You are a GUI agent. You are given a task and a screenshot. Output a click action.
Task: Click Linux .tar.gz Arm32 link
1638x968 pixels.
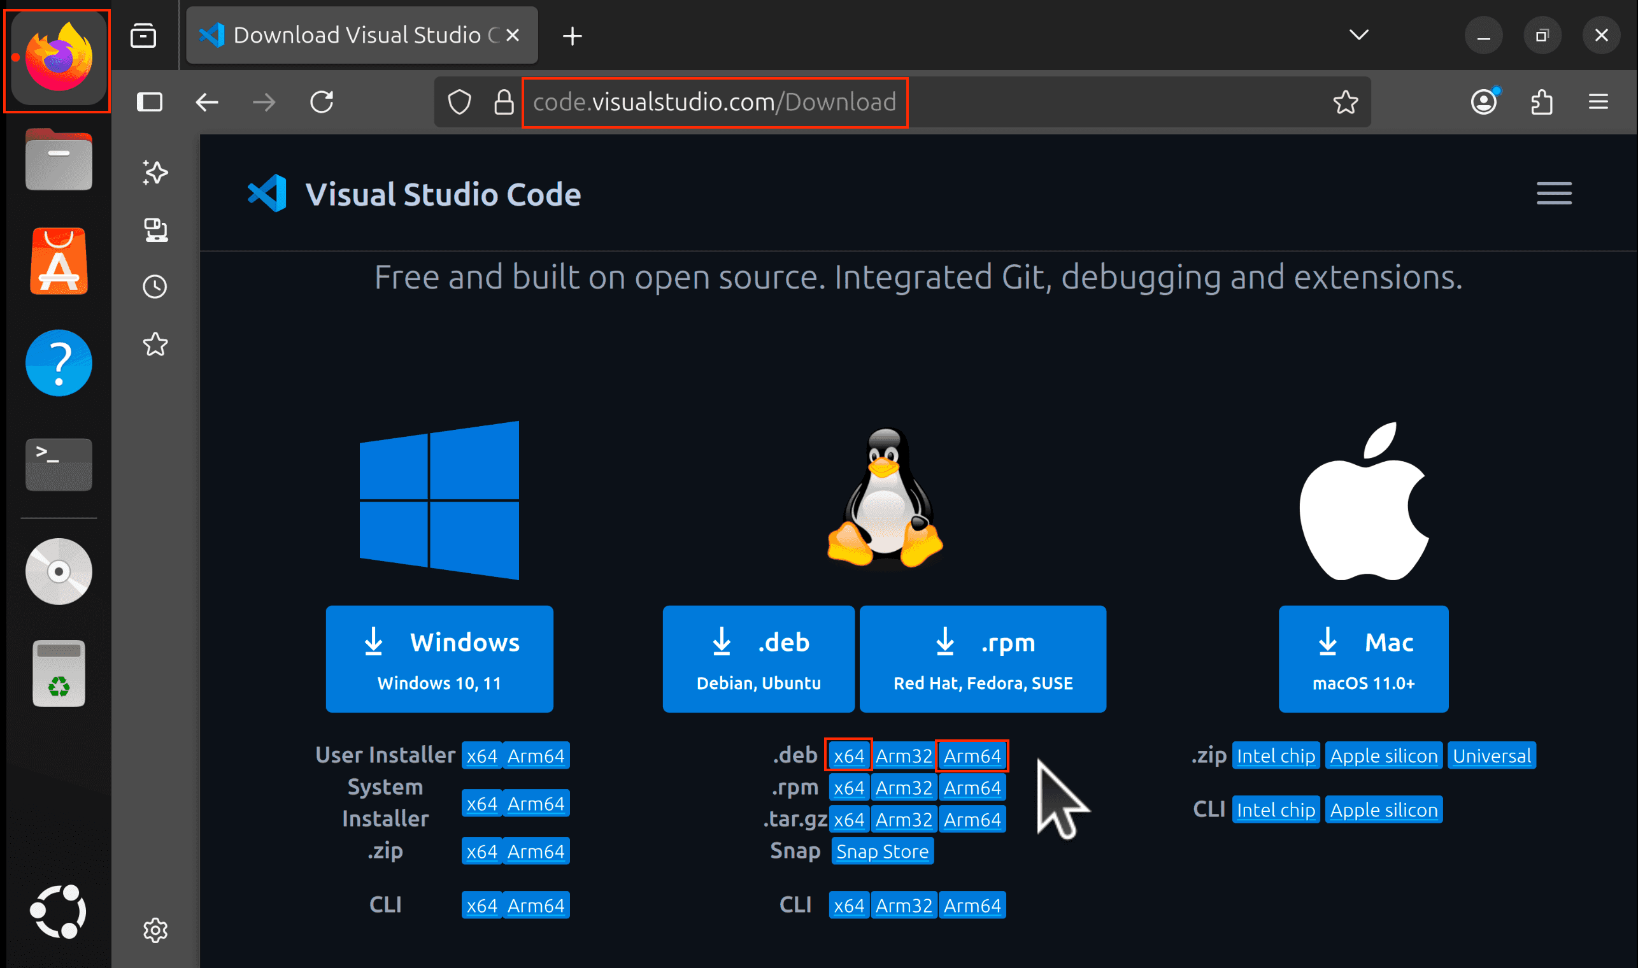pos(904,819)
